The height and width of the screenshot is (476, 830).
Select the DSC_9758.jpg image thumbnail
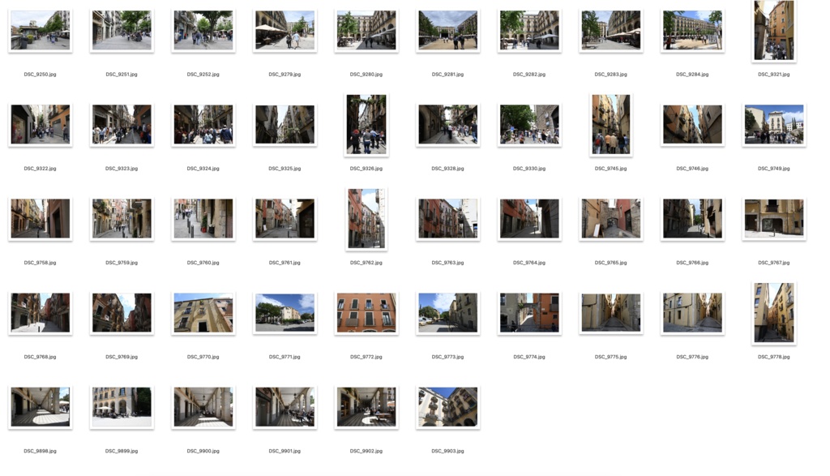(41, 219)
